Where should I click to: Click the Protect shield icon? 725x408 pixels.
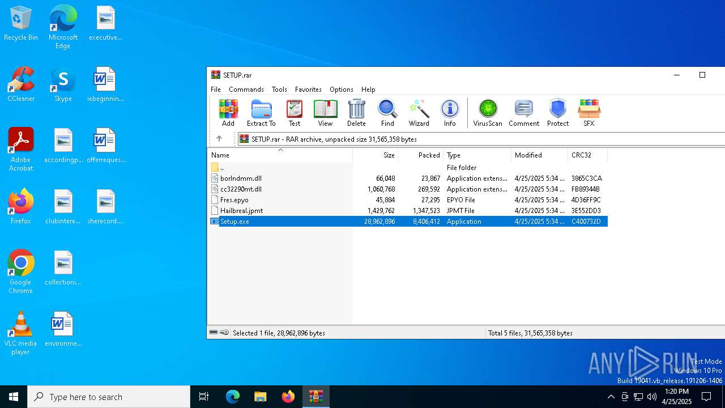tap(558, 113)
